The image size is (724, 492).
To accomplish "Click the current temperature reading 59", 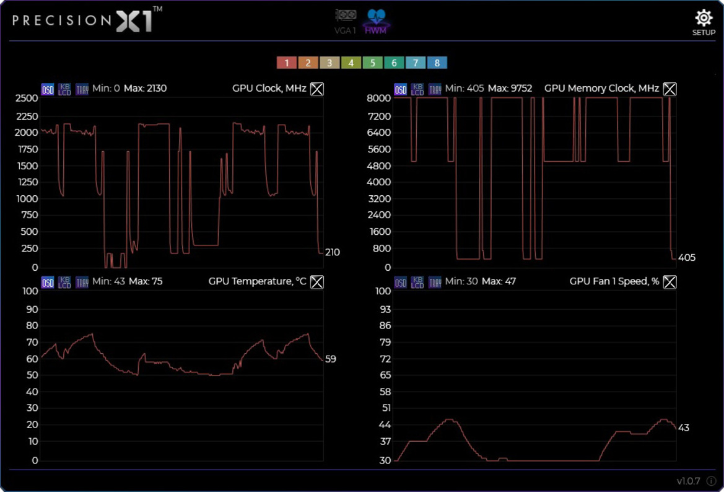I will point(331,359).
